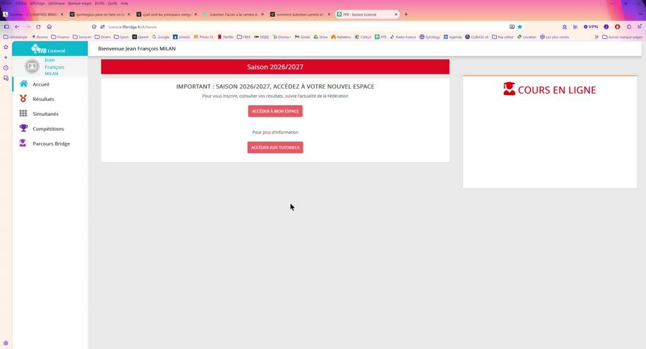The image size is (646, 349).
Task: Expand the Sport bookmarks folder
Action: click(122, 37)
